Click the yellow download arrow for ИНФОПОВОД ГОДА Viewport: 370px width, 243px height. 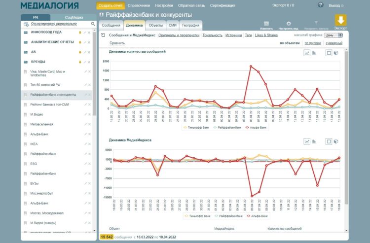coord(80,33)
